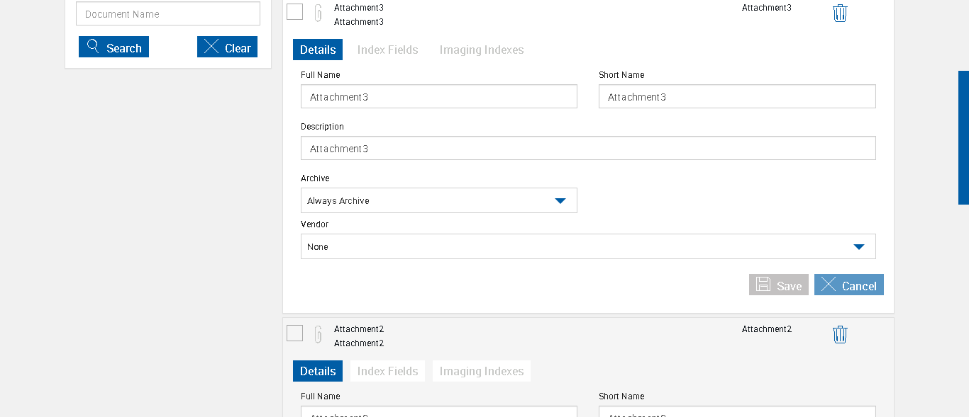Click the floppy disk icon on Save
Image resolution: width=969 pixels, height=417 pixels.
coord(763,285)
